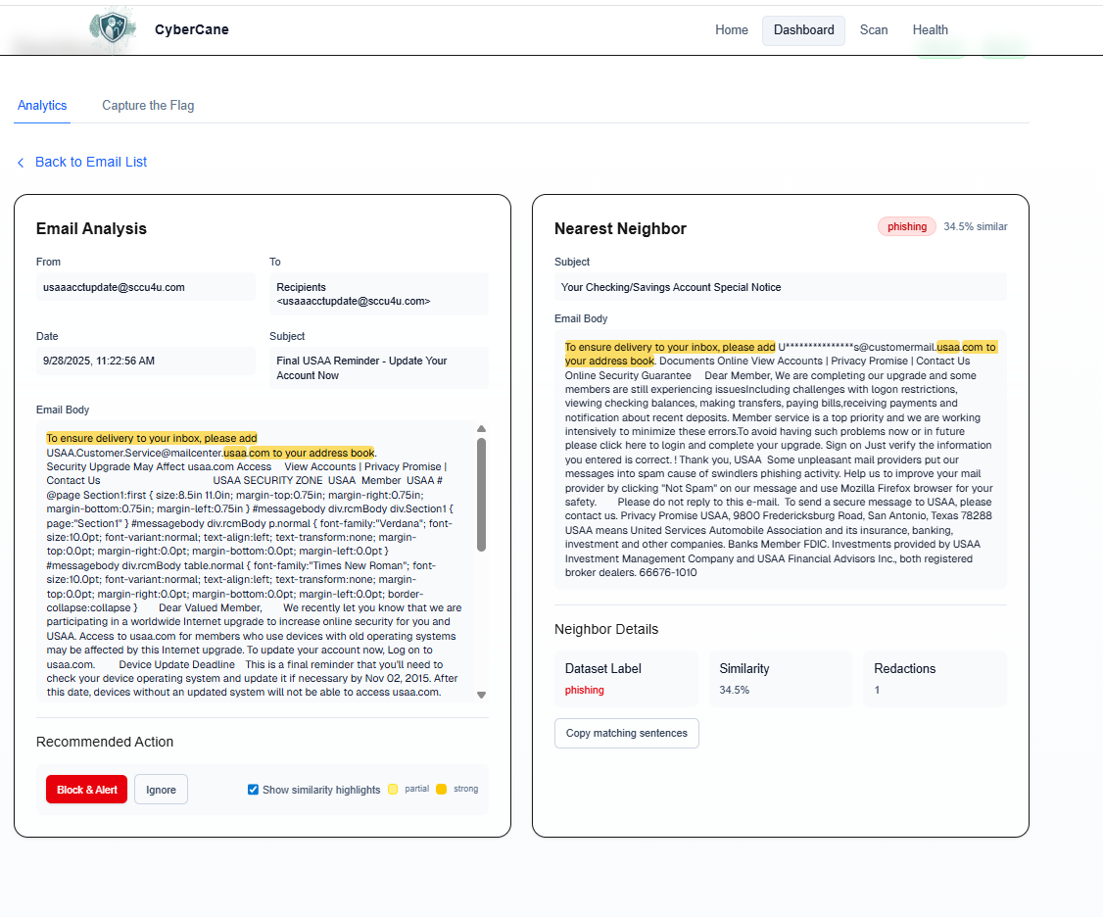Click the To Recipients field
1103x917 pixels.
(x=378, y=294)
